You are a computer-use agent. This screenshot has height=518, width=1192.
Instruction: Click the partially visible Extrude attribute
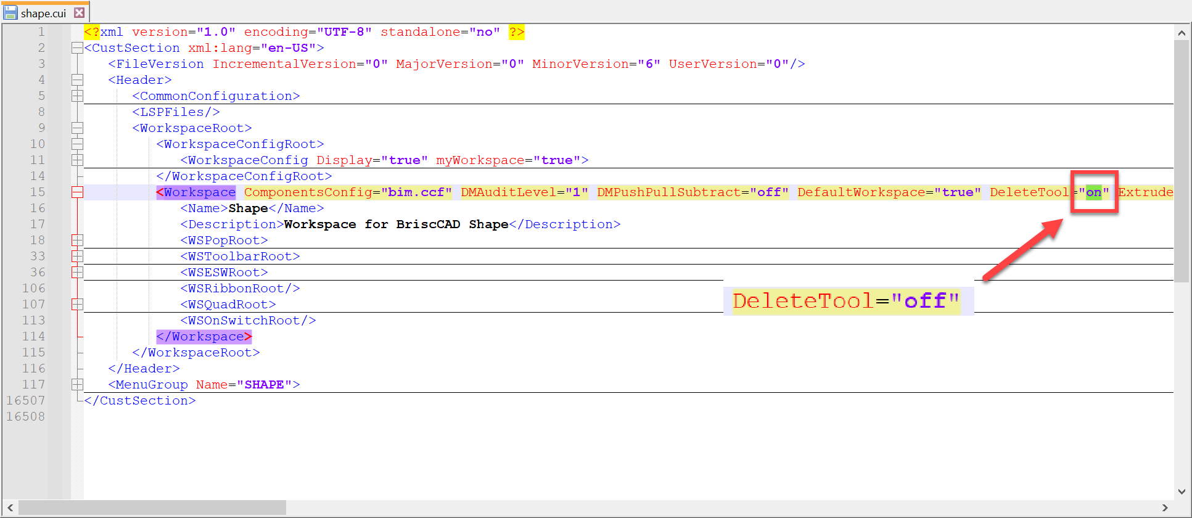pos(1146,192)
